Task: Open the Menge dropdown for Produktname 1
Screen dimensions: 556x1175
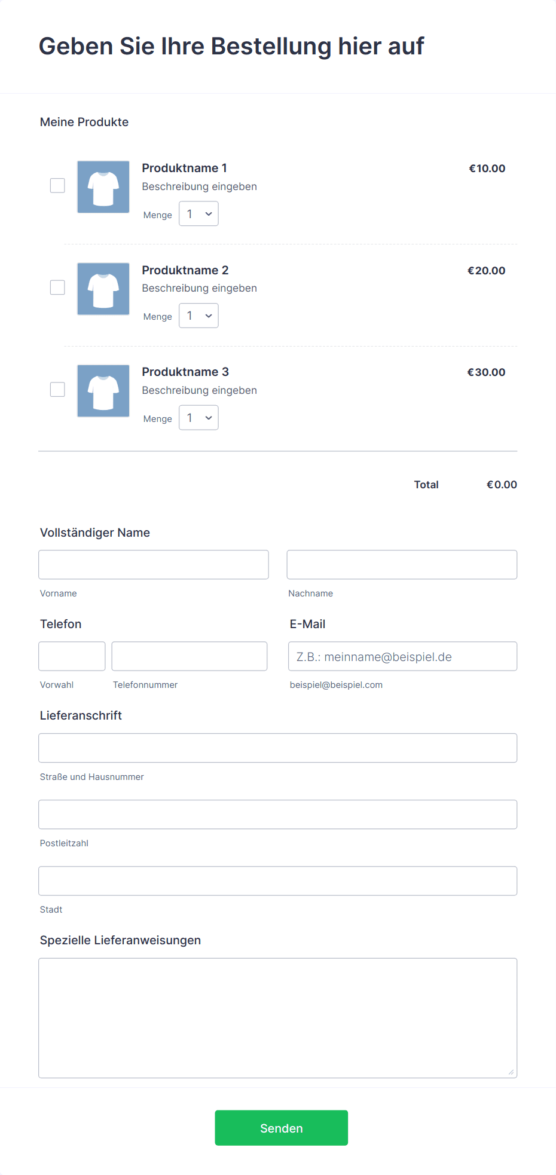Action: (x=198, y=214)
